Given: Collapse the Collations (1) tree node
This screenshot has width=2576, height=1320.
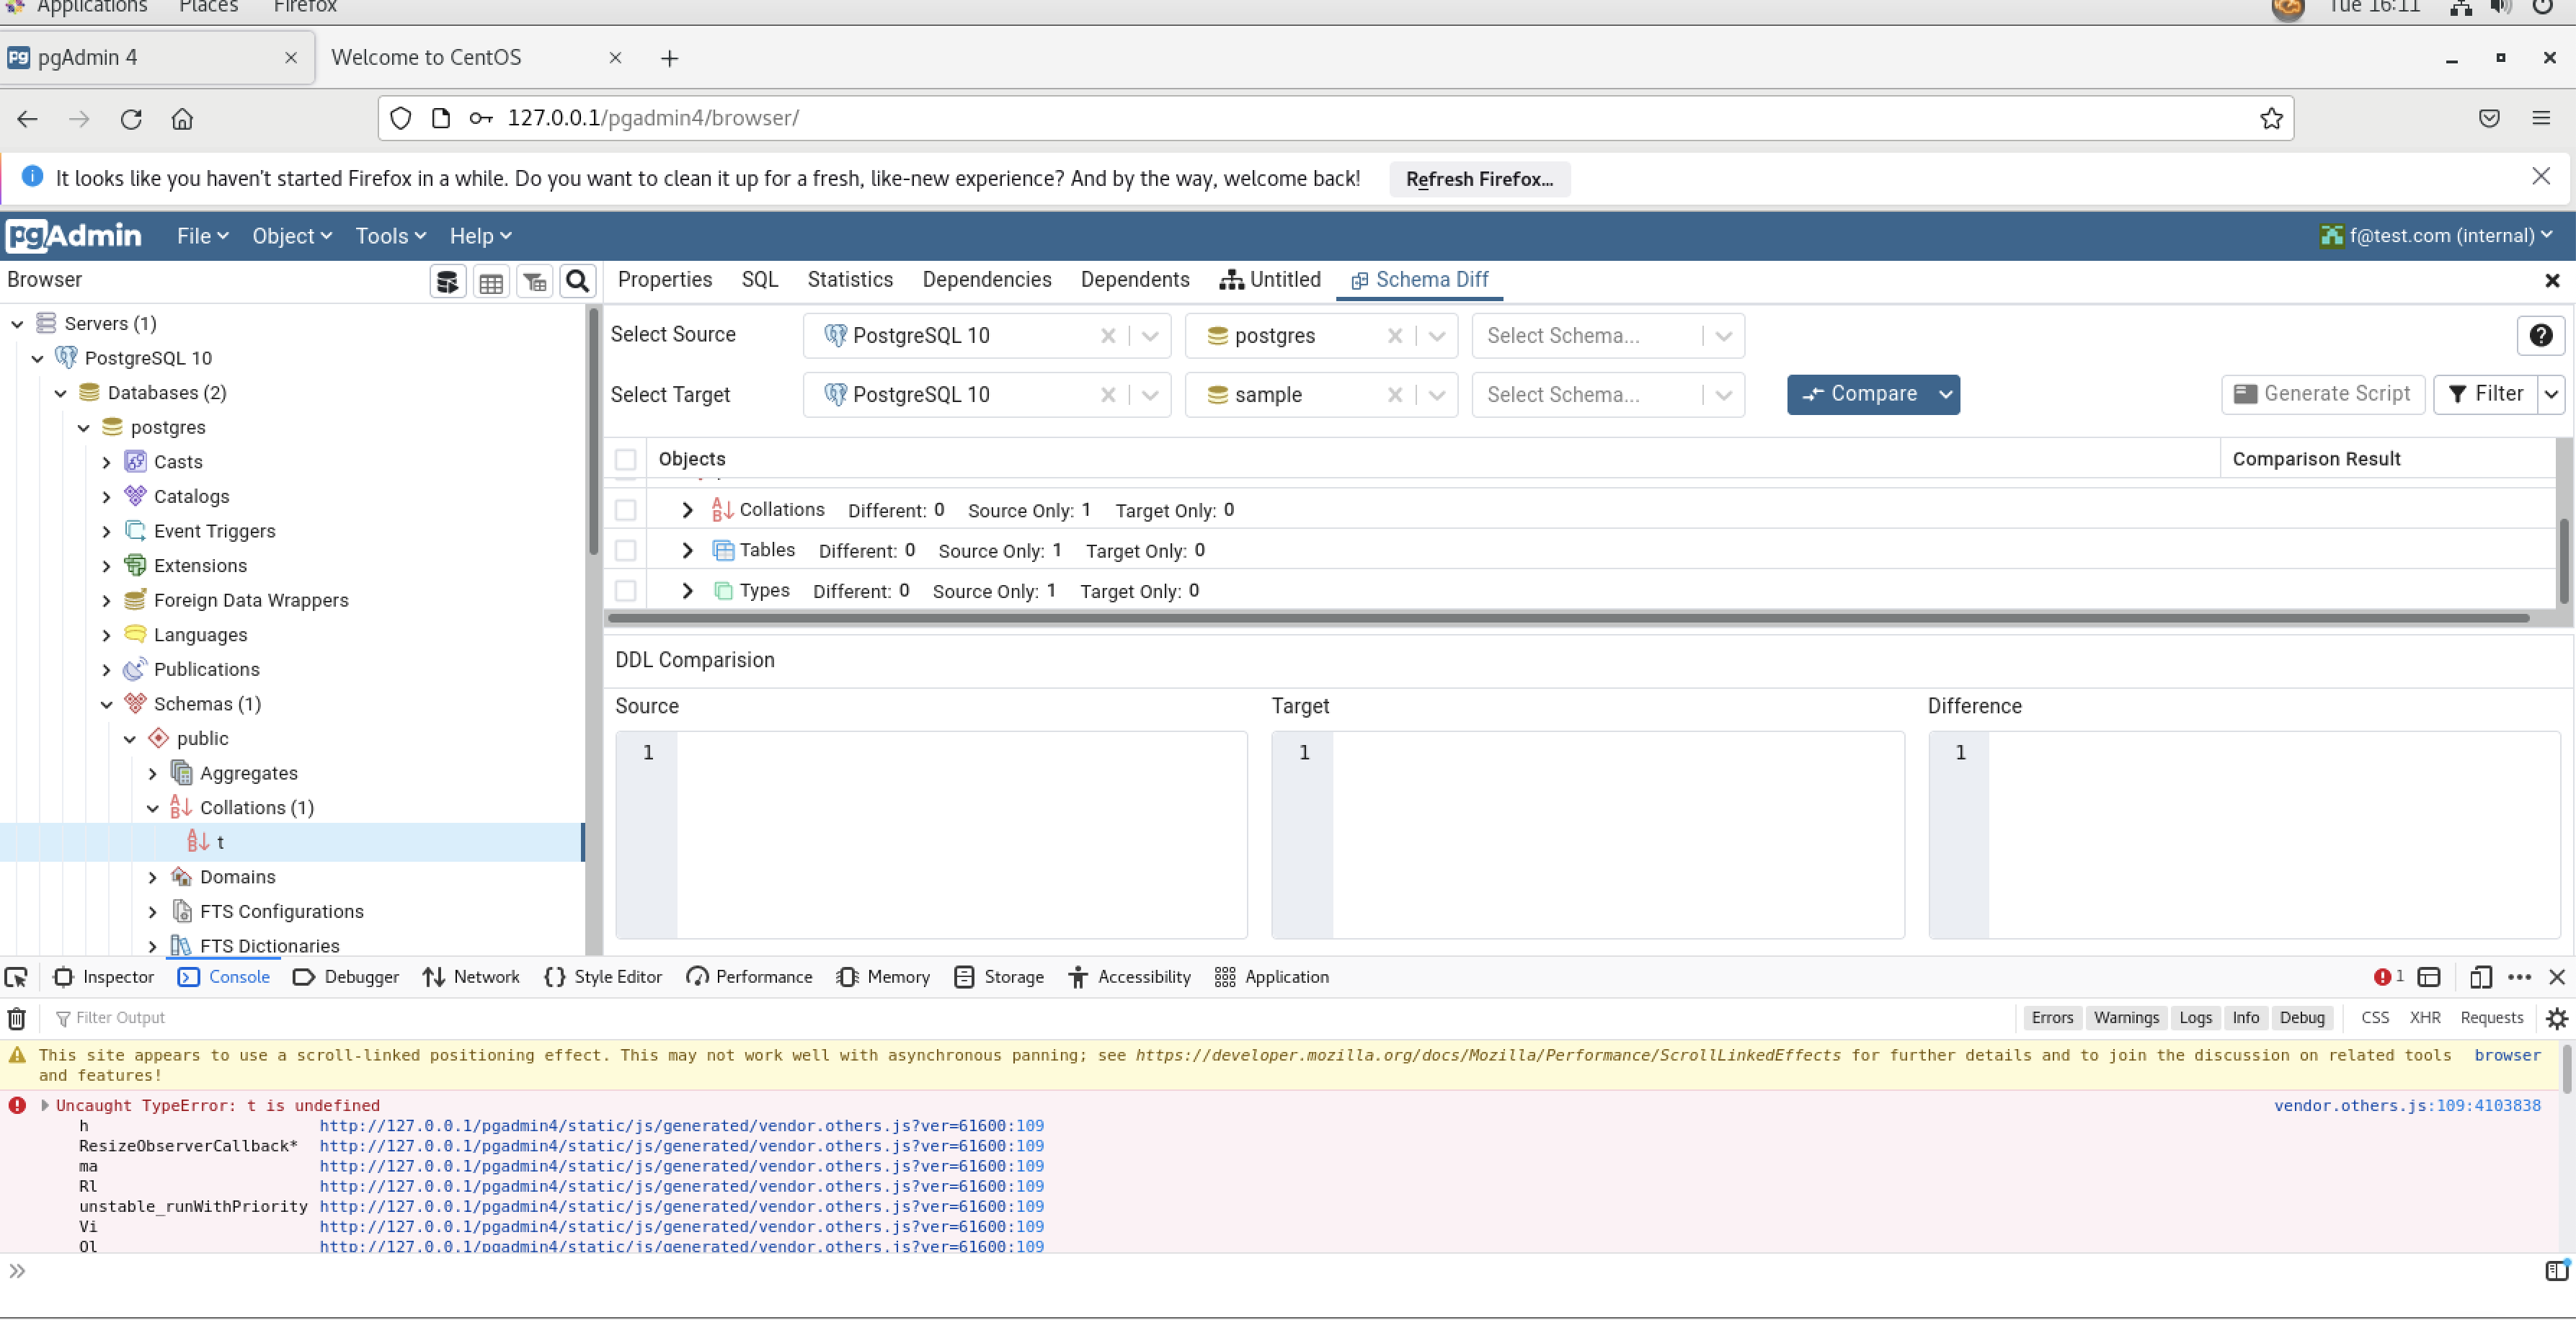Looking at the screenshot, I should pyautogui.click(x=153, y=808).
